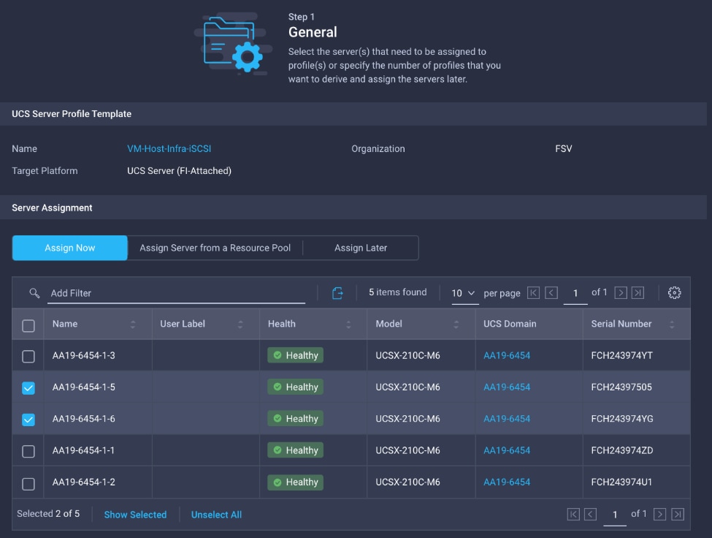712x538 pixels.
Task: Open AA19-6454 domain link for server 1-3
Action: [x=507, y=355]
